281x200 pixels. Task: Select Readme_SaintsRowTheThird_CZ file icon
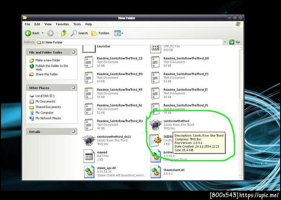89,62
